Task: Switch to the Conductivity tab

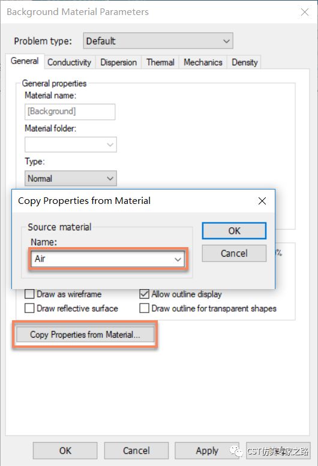Action: coord(70,62)
